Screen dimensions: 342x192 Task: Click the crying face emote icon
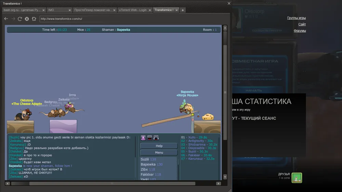[x=156, y=138]
